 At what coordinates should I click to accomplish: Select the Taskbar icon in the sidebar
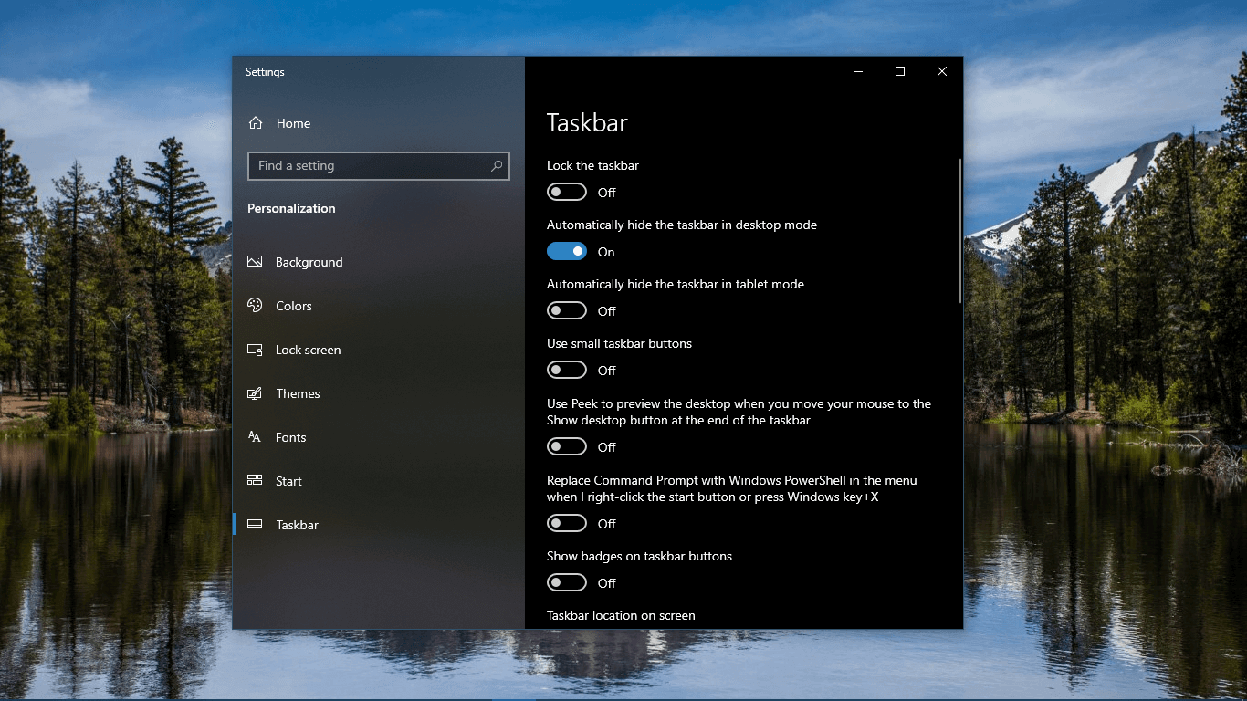click(x=254, y=525)
